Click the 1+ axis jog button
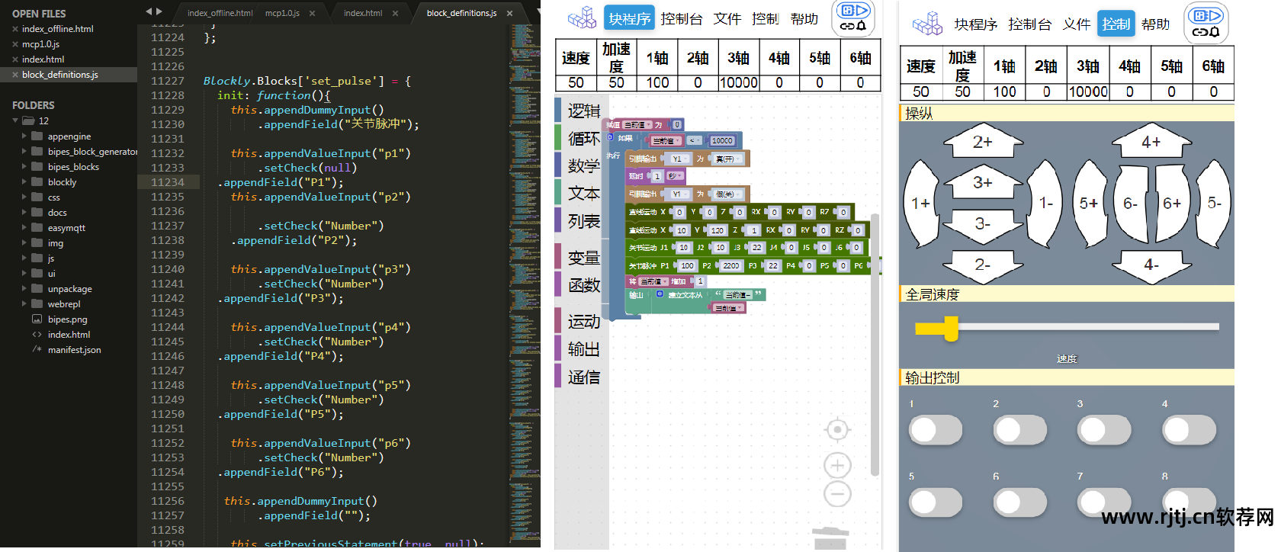1281x552 pixels. pyautogui.click(x=920, y=204)
